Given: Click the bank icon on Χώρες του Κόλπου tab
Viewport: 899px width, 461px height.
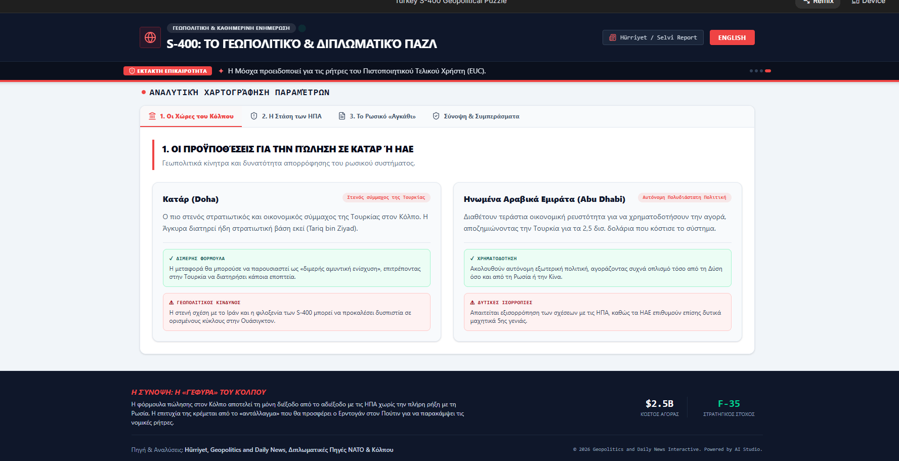Looking at the screenshot, I should coord(152,116).
